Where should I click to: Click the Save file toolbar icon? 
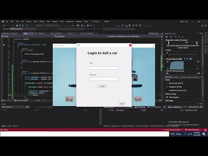(20, 26)
